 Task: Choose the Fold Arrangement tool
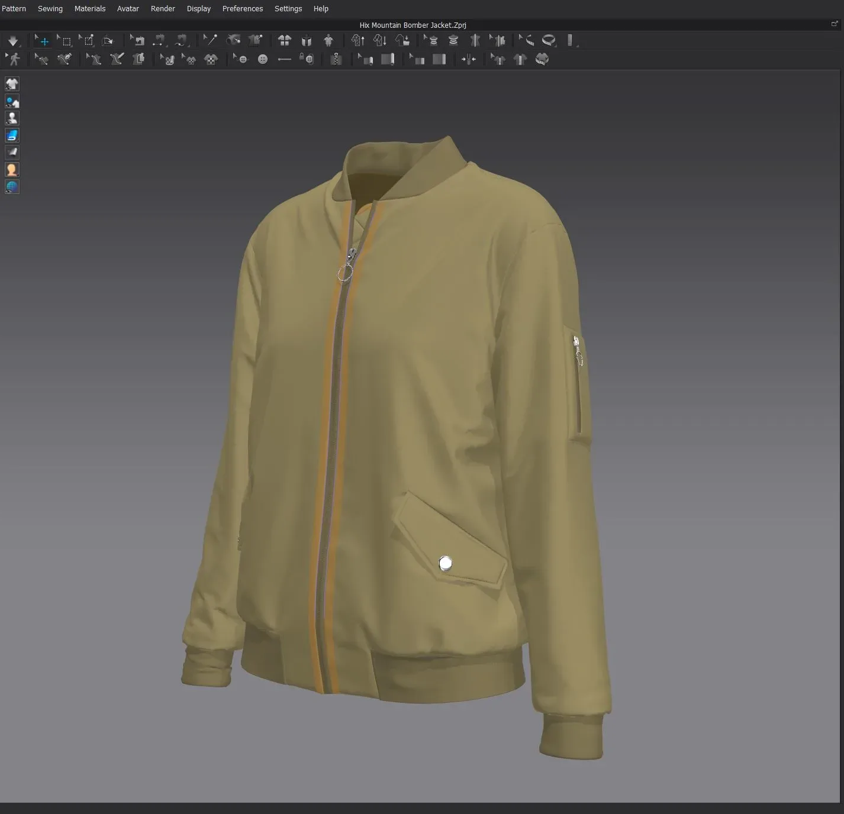(108, 41)
